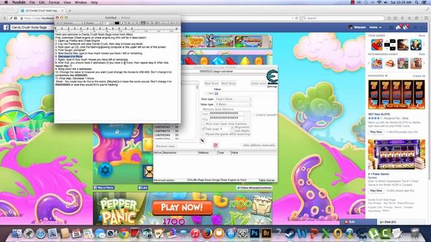The height and width of the screenshot is (242, 431).
Task: Click Add address manually button
Action: 259,145
